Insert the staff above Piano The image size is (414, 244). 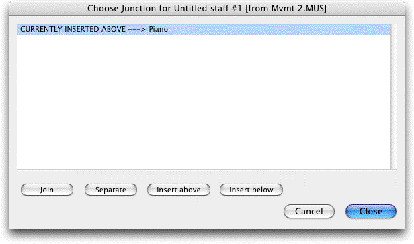[179, 190]
